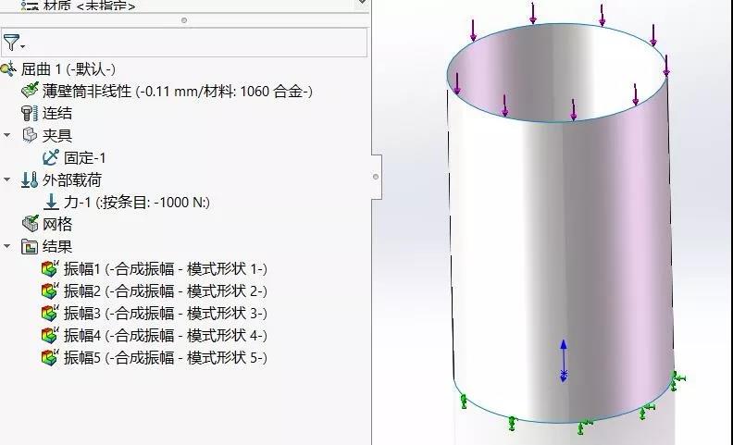Collapse the 夹具 fixtures folder
Viewport: 733px width, 445px height.
coord(8,135)
